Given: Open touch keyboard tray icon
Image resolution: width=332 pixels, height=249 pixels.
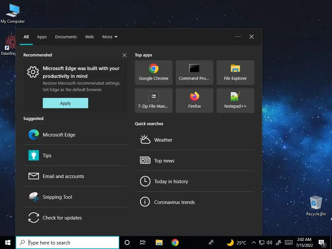Looking at the screenshot, I should click(289, 243).
